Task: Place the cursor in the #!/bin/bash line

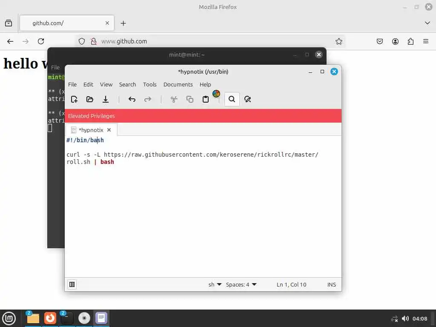Action: point(85,140)
